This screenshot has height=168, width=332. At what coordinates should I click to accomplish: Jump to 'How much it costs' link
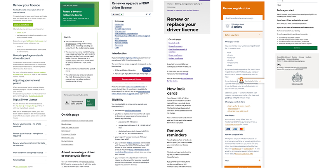pos(68,138)
